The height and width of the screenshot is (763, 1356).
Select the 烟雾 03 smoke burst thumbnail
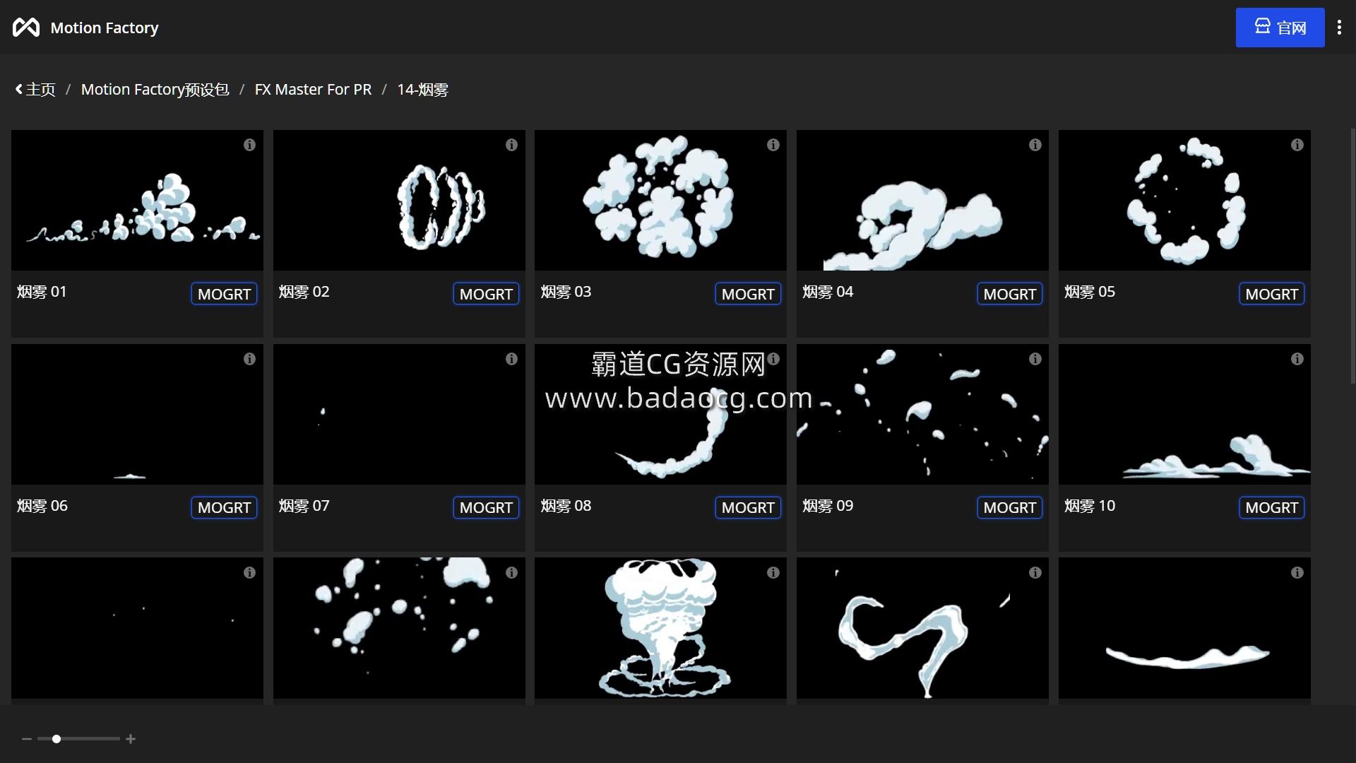[x=660, y=200]
